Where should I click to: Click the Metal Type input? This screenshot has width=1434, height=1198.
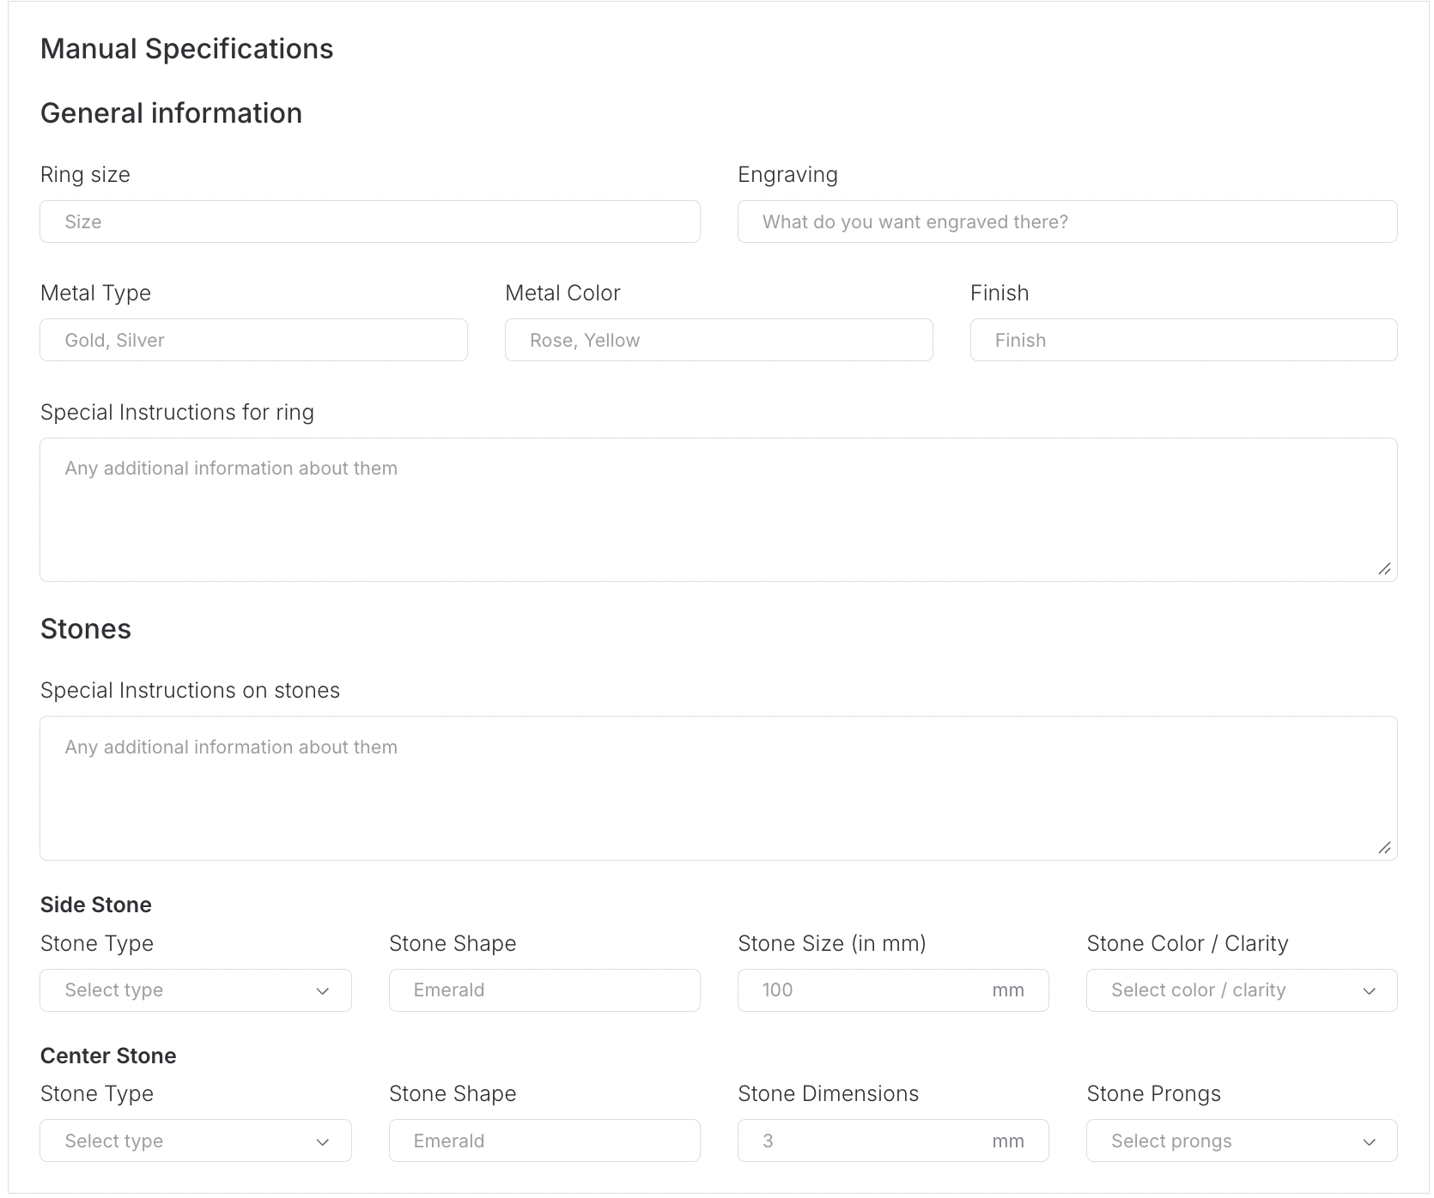(x=253, y=341)
